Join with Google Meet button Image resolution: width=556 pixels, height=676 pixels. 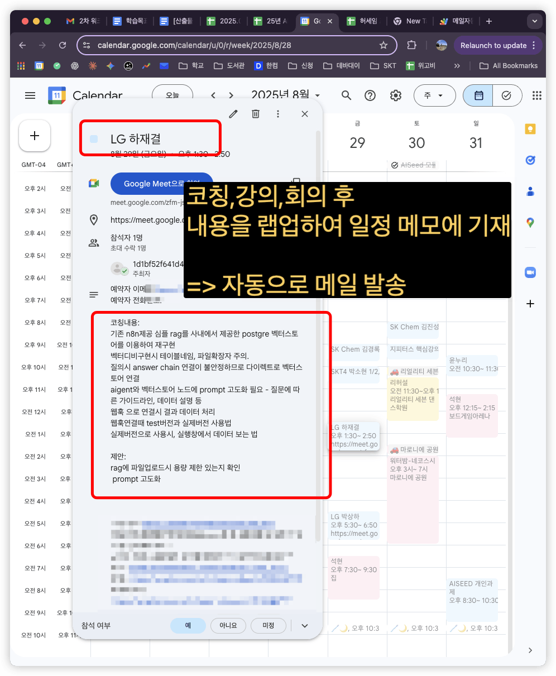(x=162, y=184)
